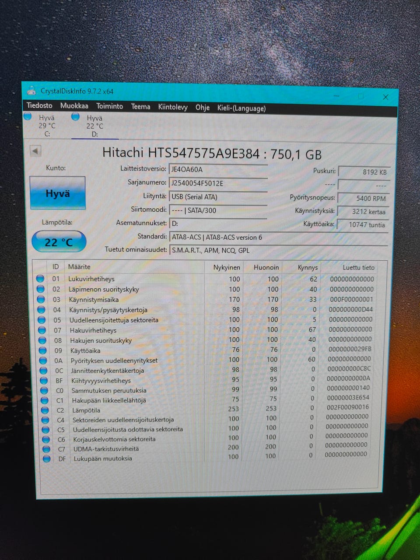Click the Kynnys column header

tap(301, 267)
